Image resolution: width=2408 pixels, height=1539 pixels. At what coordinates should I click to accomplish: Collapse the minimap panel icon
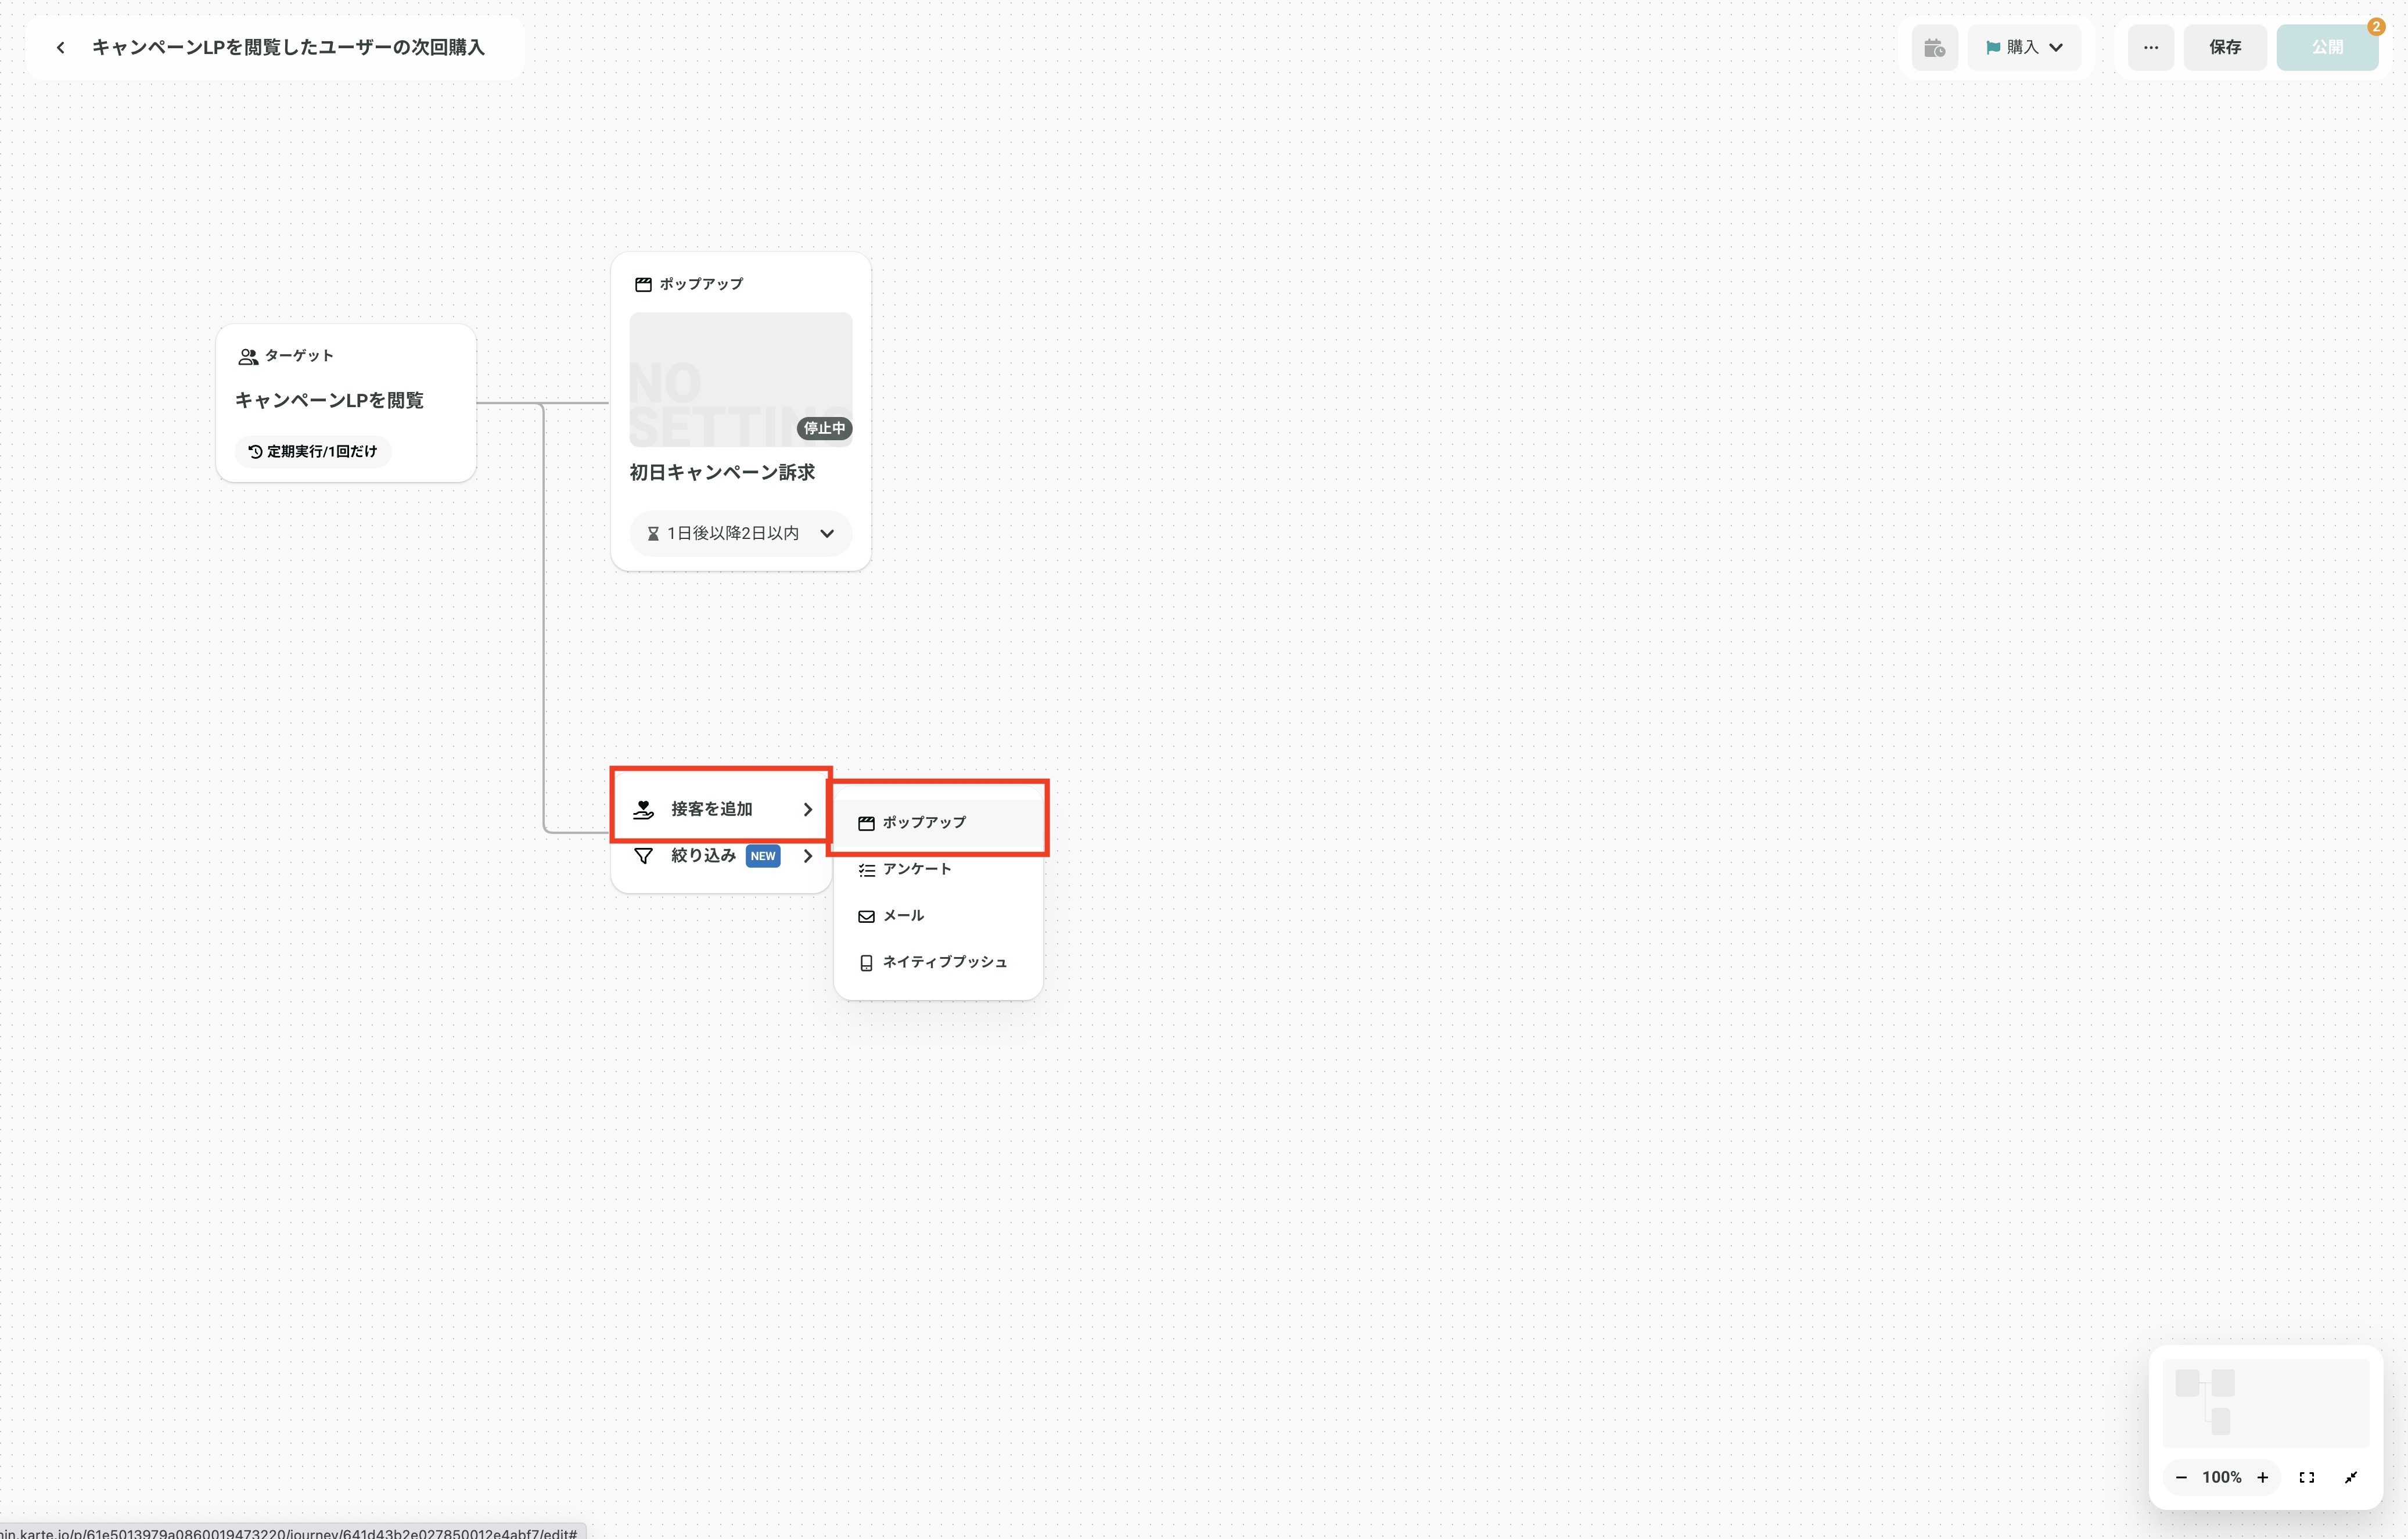[x=2350, y=1477]
